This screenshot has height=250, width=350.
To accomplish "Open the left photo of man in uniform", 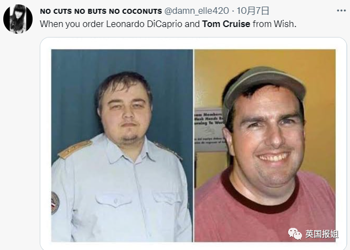I will point(122,146).
